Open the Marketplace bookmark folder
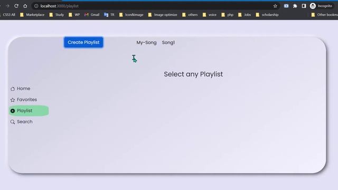The height and width of the screenshot is (190, 338). click(x=32, y=15)
